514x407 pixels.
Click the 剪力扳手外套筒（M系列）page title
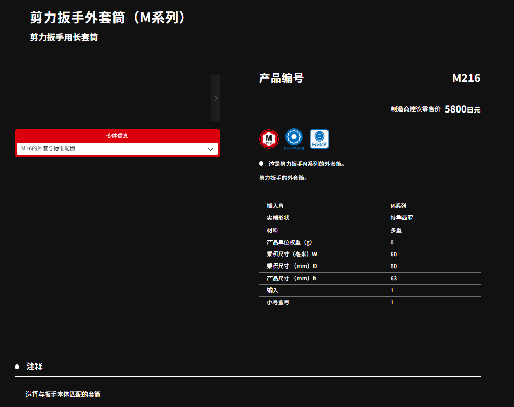[x=108, y=17]
